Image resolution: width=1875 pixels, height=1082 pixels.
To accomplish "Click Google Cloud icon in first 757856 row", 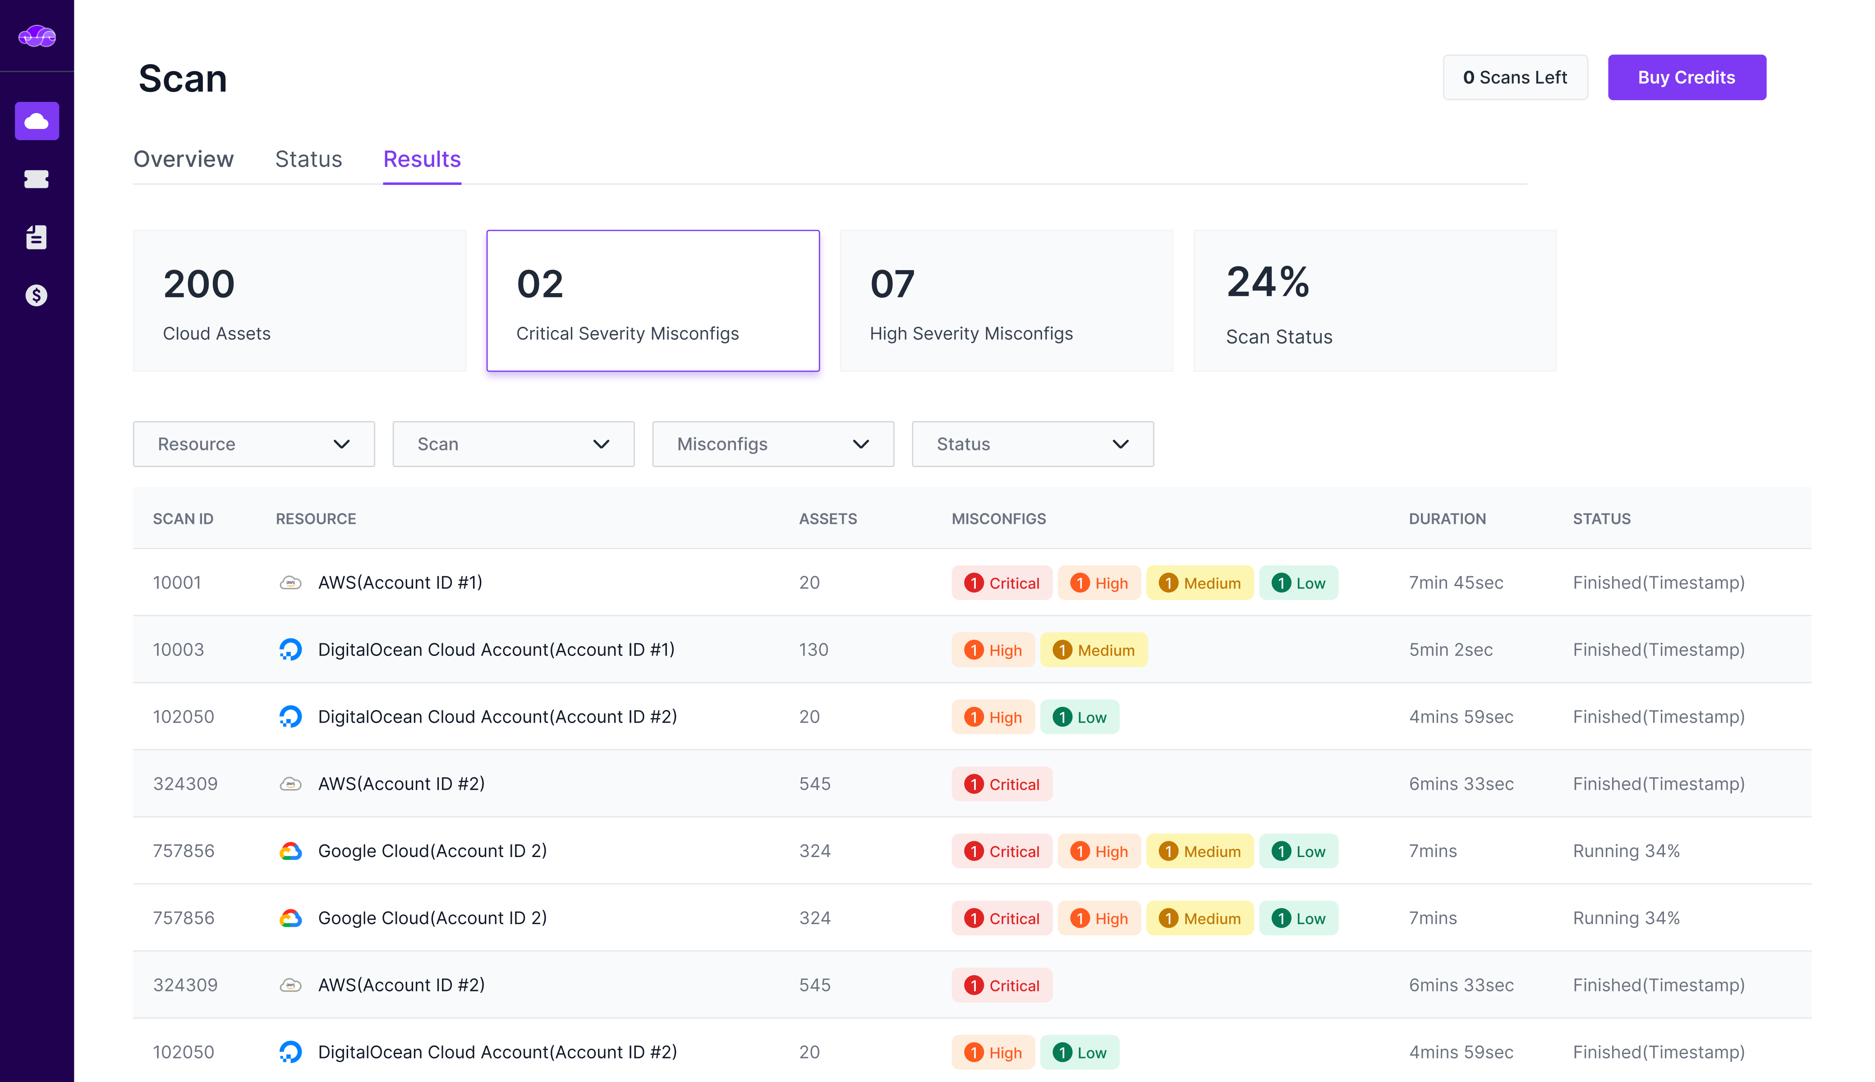I will (290, 851).
